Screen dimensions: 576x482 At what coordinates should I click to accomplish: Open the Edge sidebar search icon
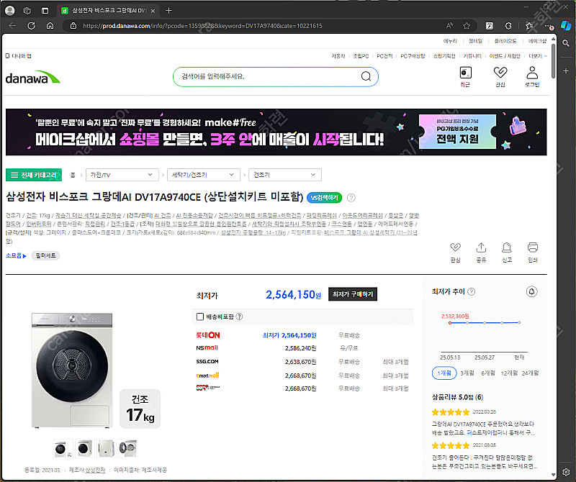click(566, 43)
